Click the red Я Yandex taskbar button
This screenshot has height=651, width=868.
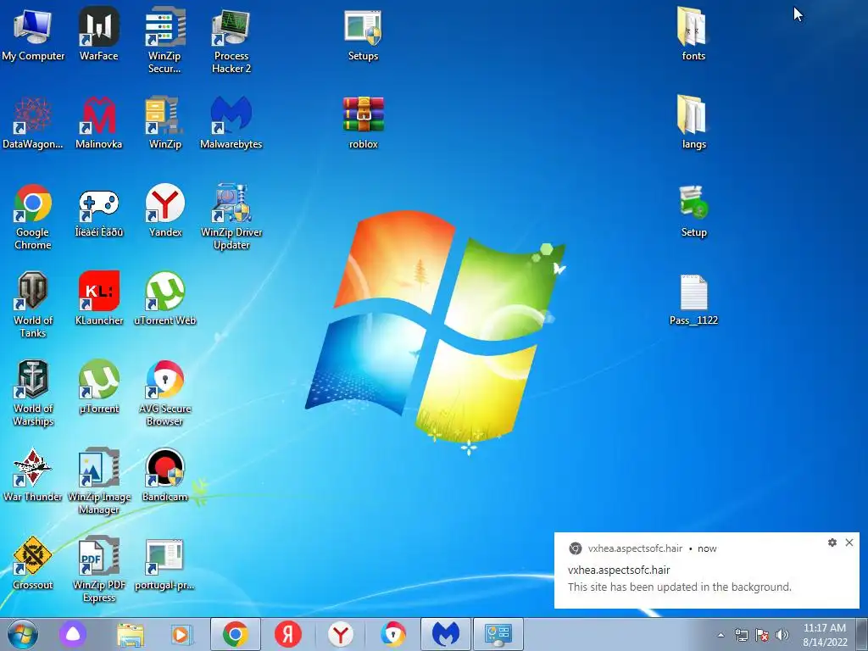[288, 634]
